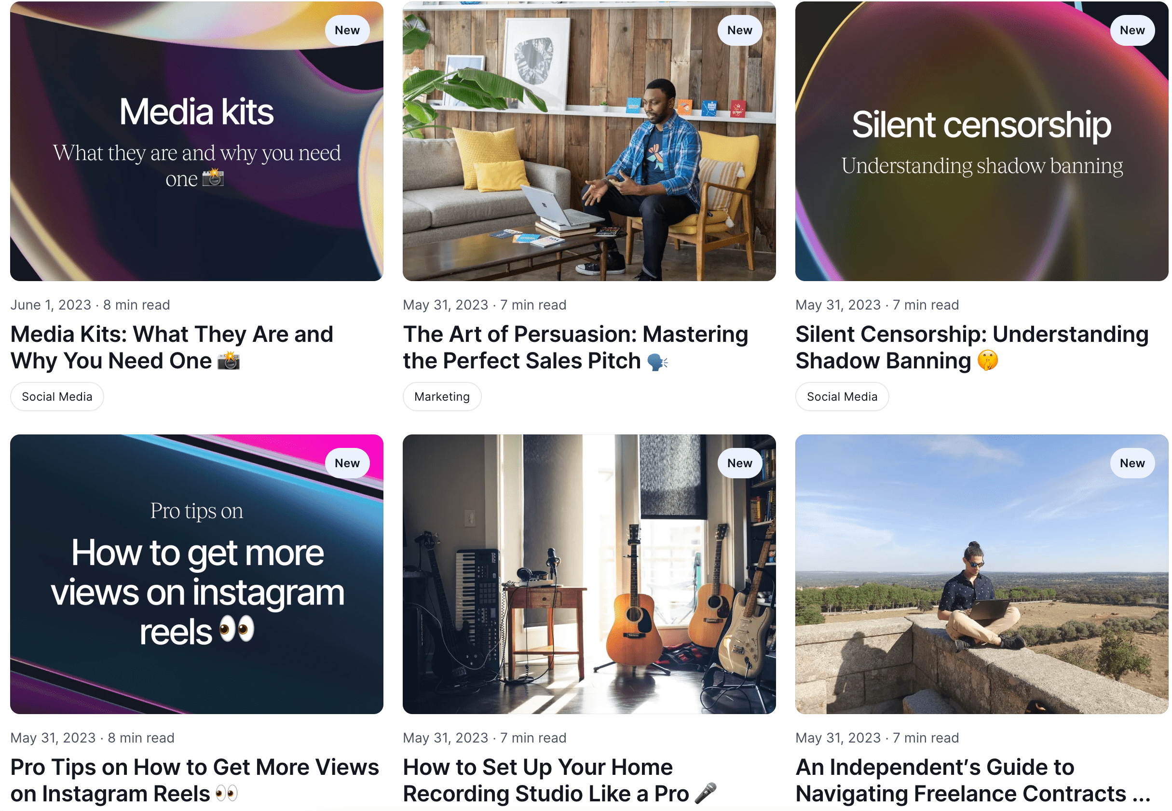
Task: Open 'Pro Tips on How to Get More Views' title
Action: 195,780
